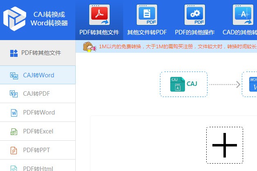257x171 pixels.
Task: Collapse the PDF转其他文件 sidebar header
Action: point(38,53)
